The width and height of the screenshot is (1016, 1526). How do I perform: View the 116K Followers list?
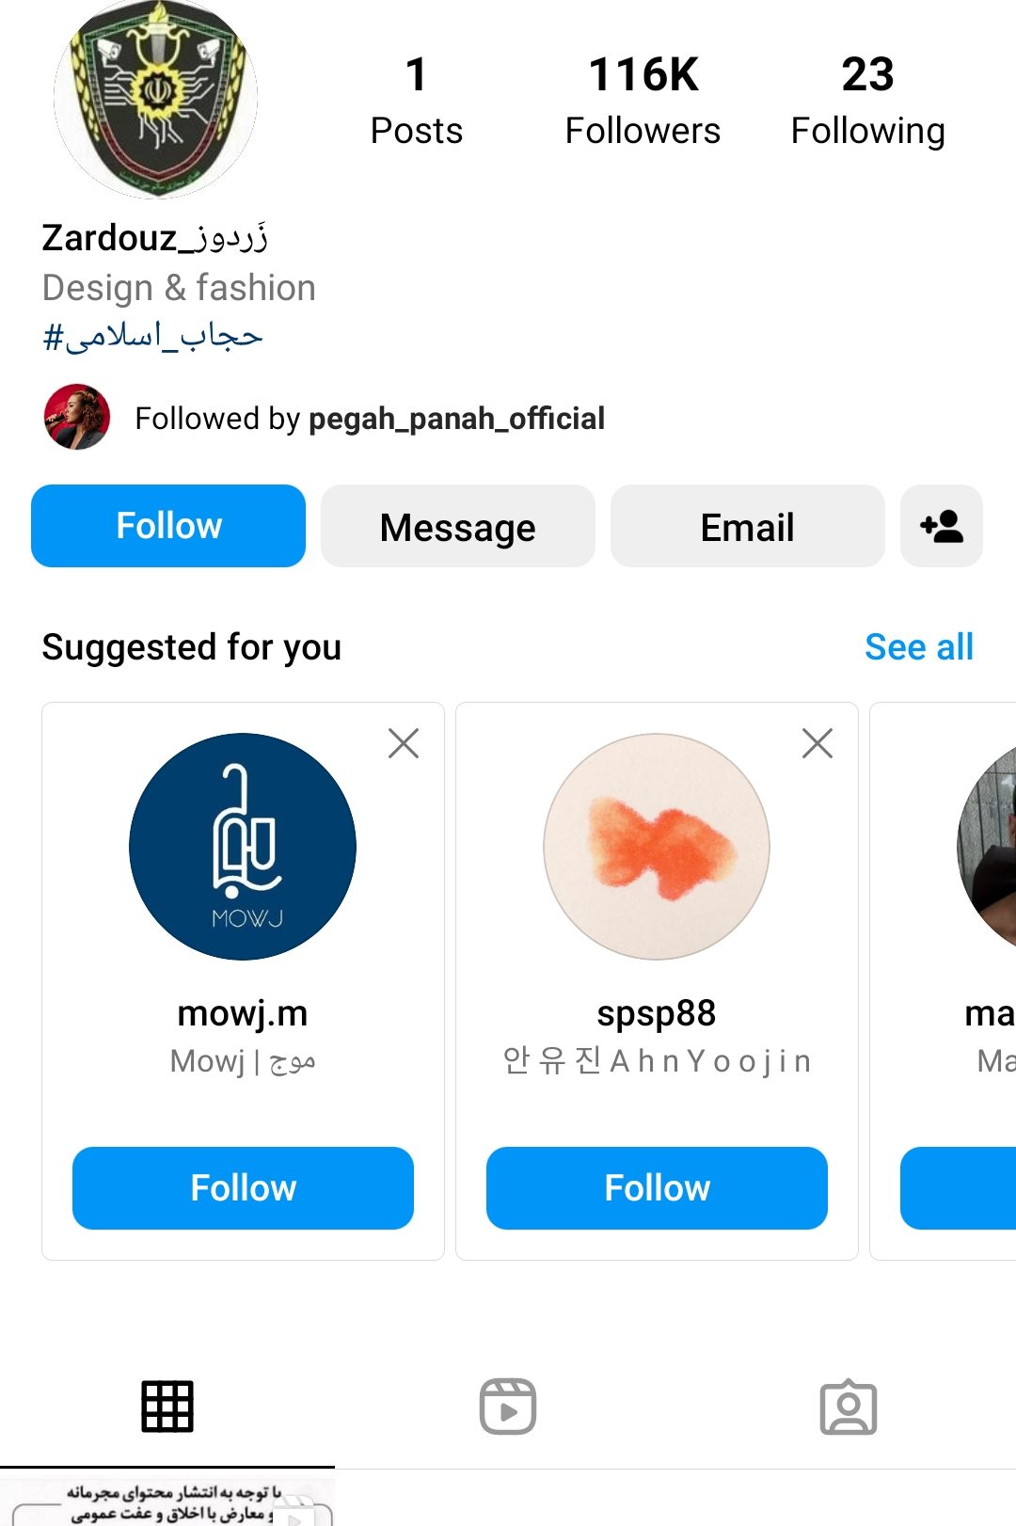click(643, 100)
